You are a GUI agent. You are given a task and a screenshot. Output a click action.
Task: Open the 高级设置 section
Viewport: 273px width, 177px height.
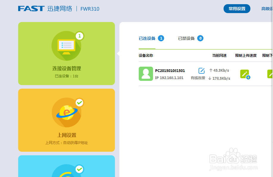tap(267, 9)
